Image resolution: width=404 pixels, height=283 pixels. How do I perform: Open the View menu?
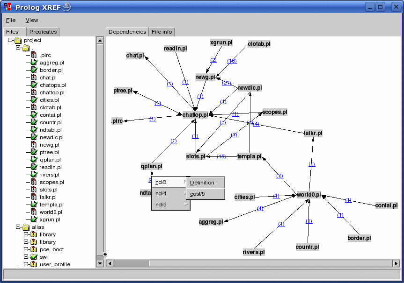tap(32, 20)
